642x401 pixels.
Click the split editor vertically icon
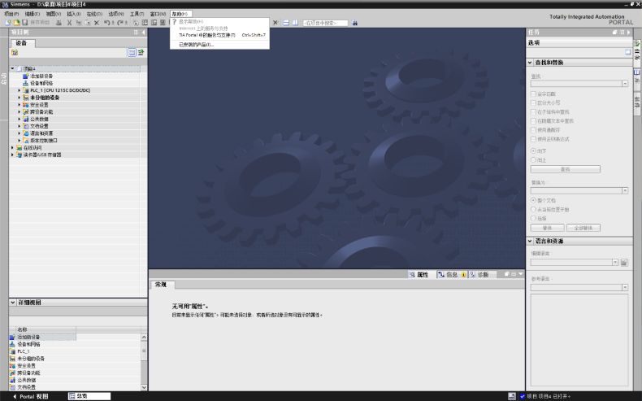pos(295,23)
